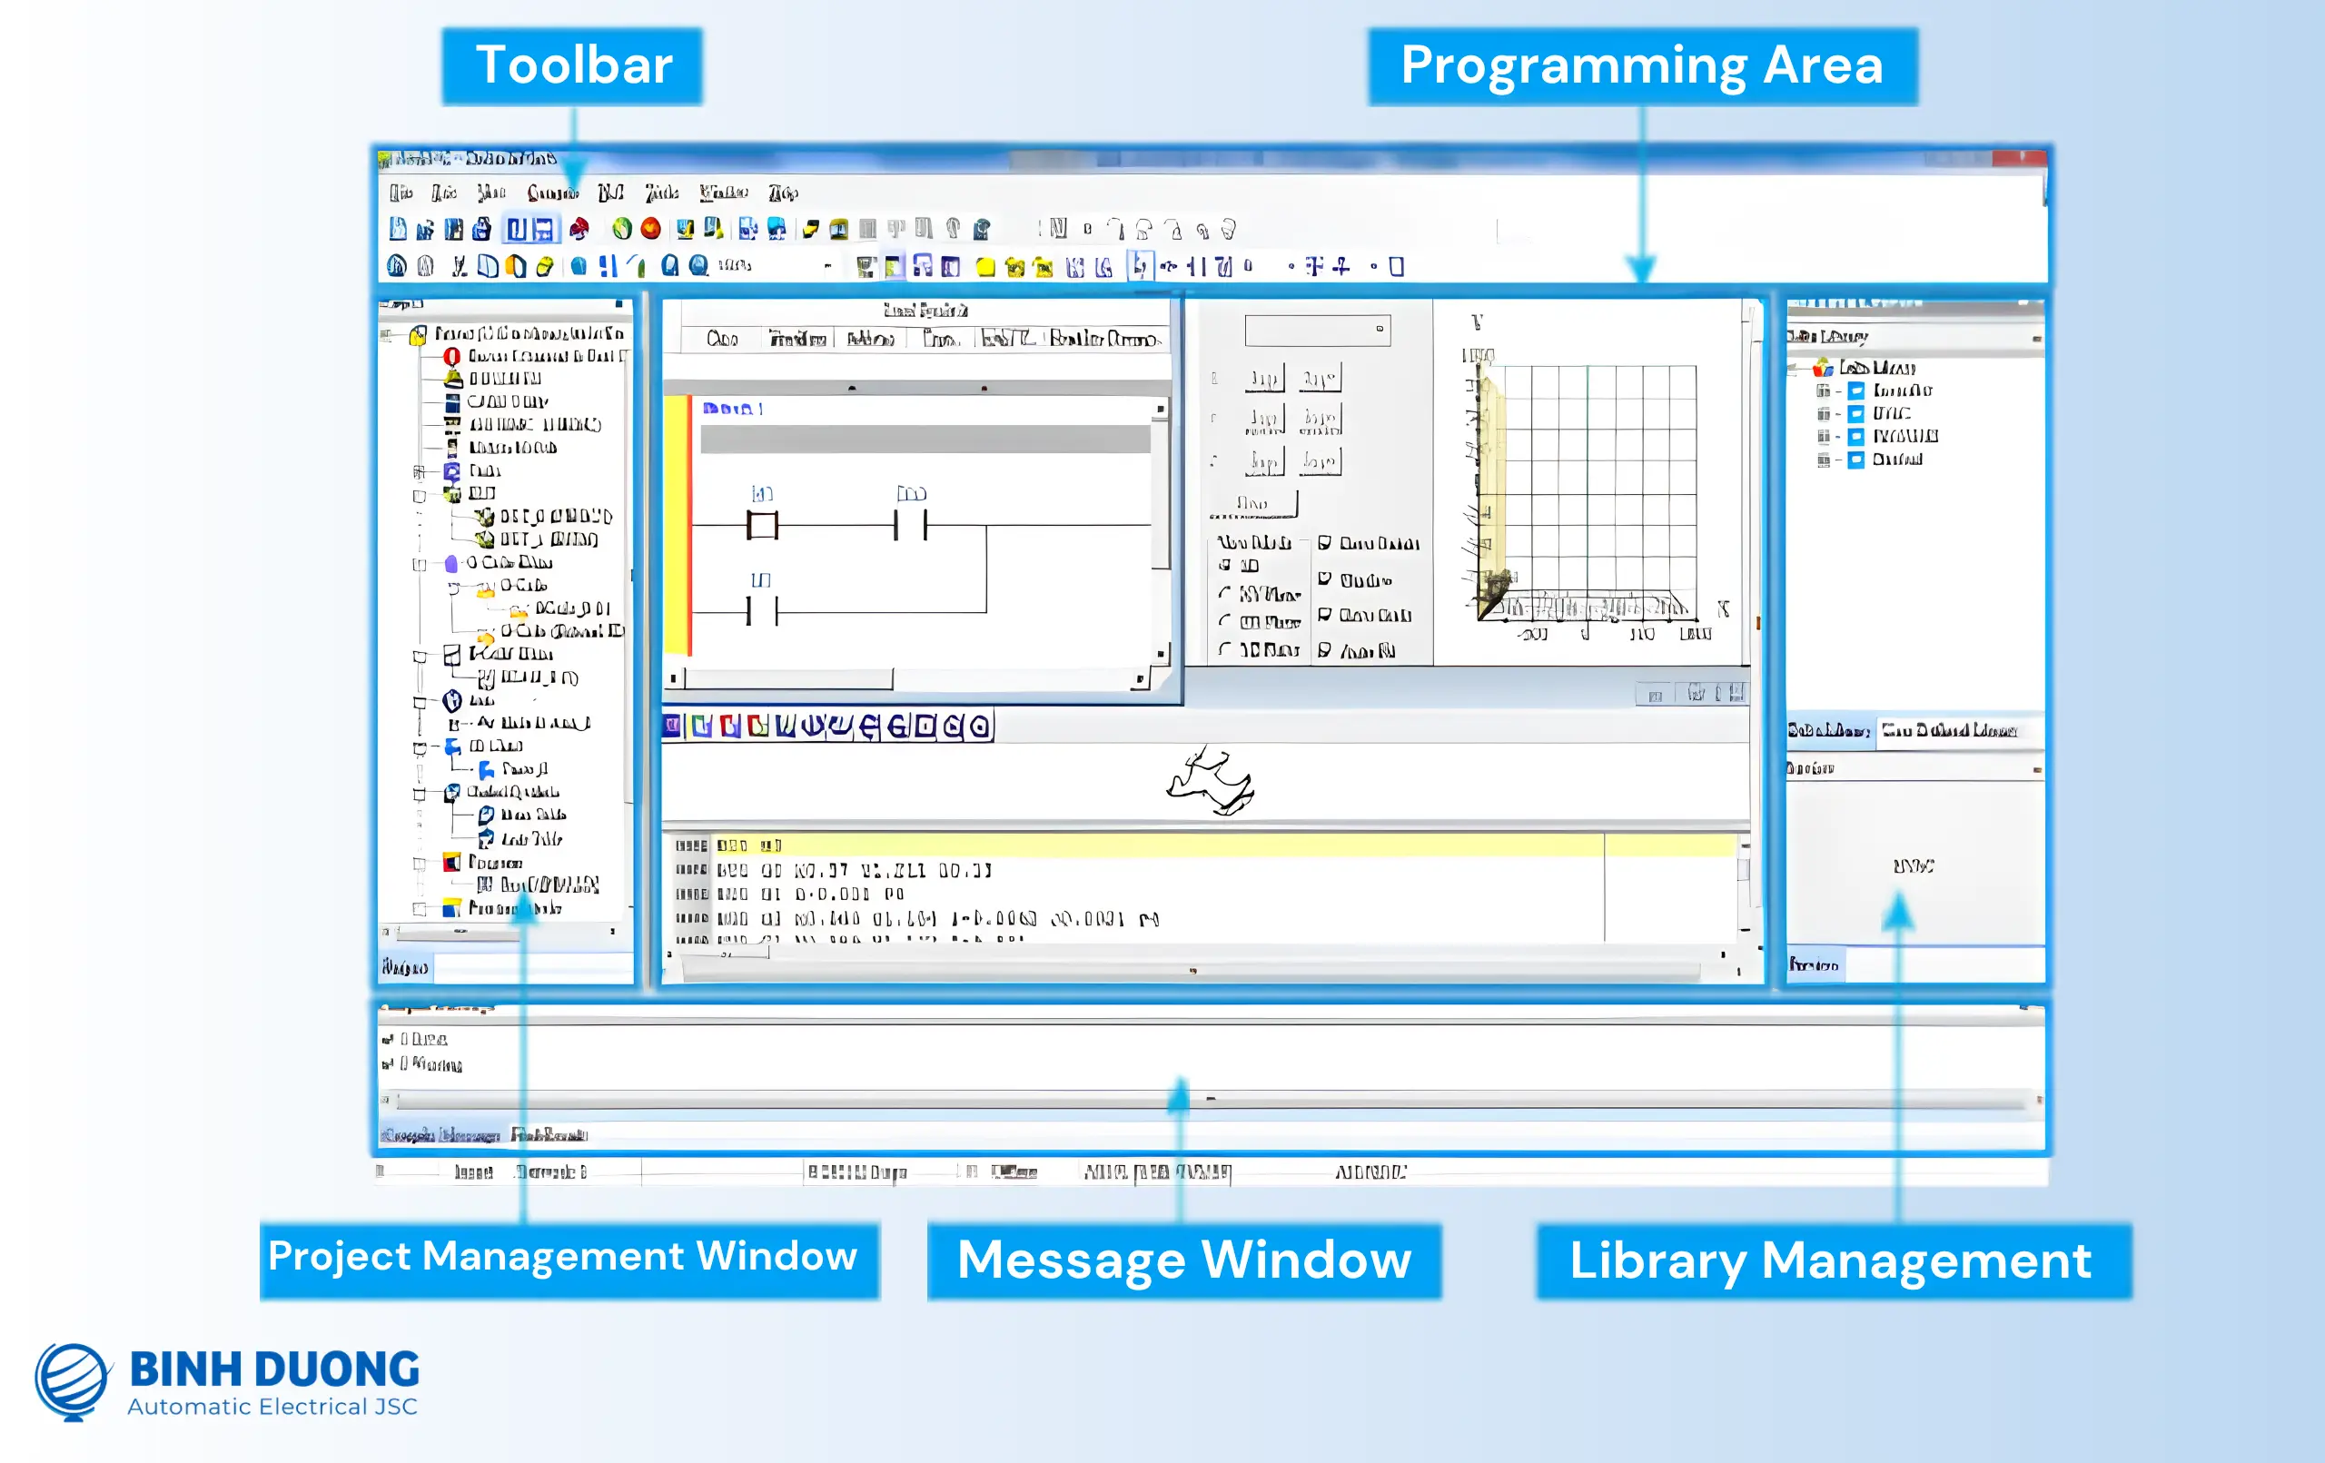Screen dimensions: 2325x1463
Task: Open the first menu in the menu bar
Action: [401, 193]
